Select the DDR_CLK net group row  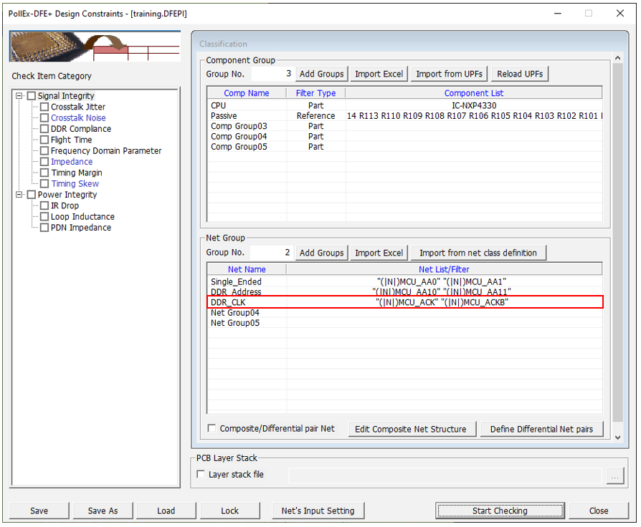click(x=405, y=302)
